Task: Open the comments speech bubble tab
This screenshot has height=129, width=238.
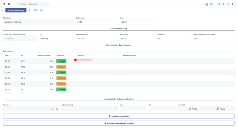Action: click(36, 10)
